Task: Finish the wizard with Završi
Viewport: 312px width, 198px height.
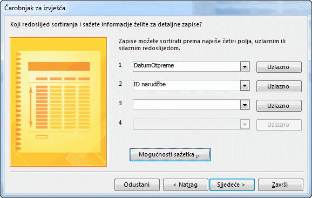Action: (x=281, y=185)
